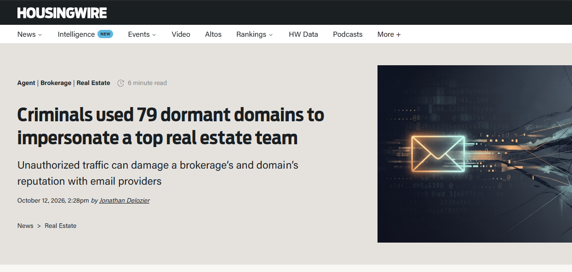Screen dimensions: 572x272
Task: Open HW Data page
Action: 303,34
